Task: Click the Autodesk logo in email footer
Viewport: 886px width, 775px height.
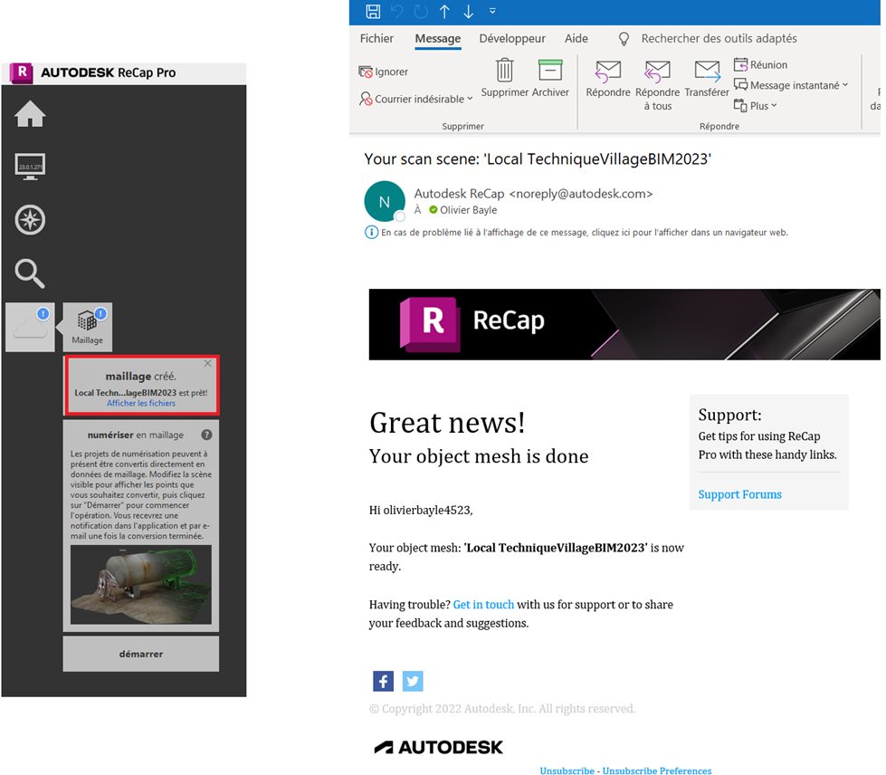Action: [439, 747]
